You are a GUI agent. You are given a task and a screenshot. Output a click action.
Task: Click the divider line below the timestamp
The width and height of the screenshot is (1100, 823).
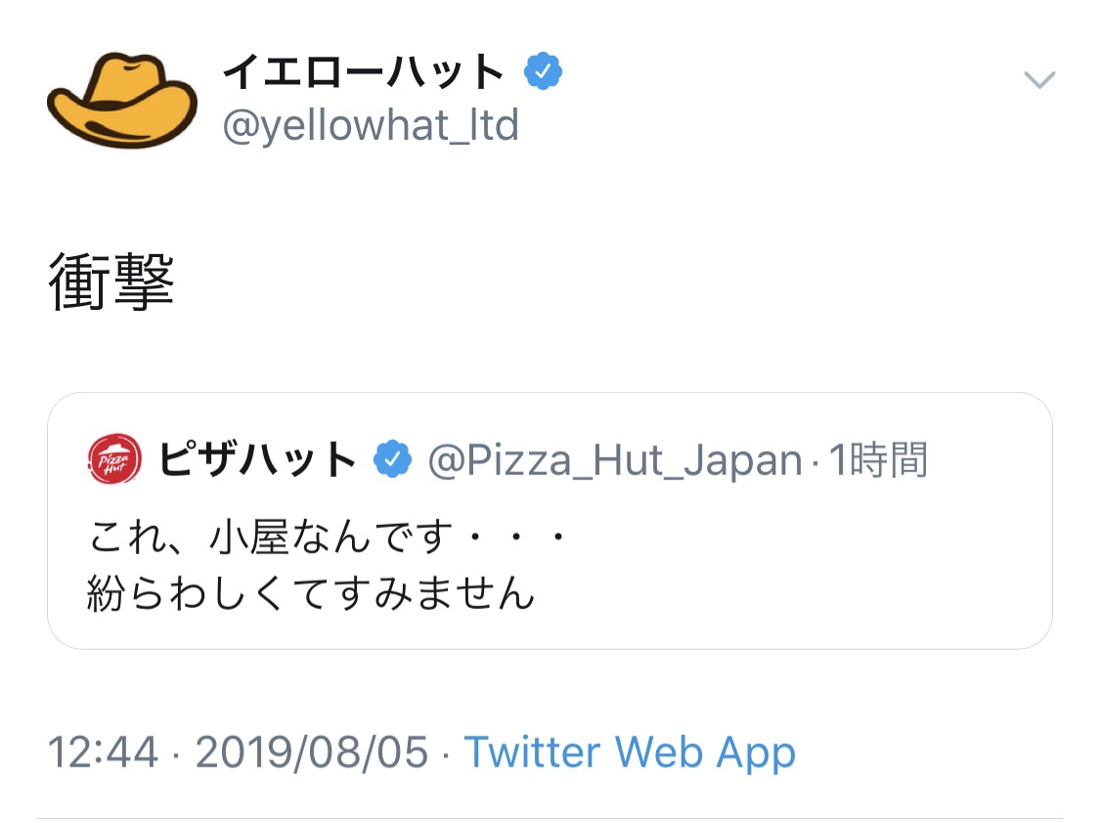click(550, 817)
